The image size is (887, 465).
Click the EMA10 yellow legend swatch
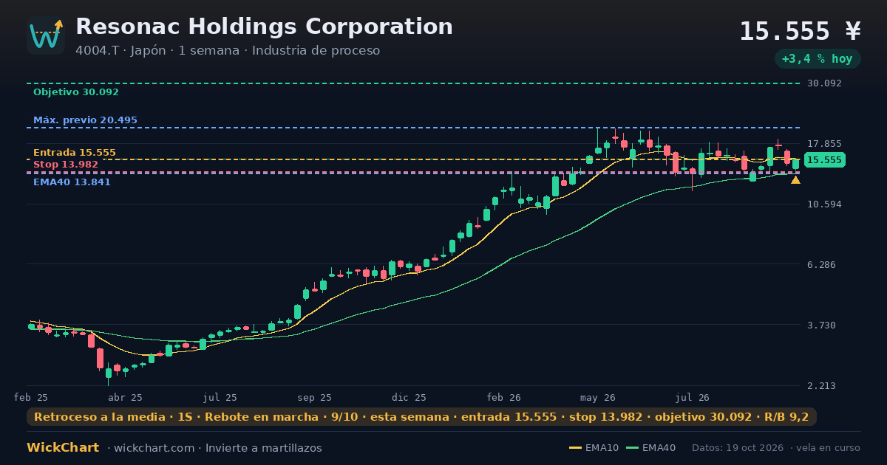(575, 448)
